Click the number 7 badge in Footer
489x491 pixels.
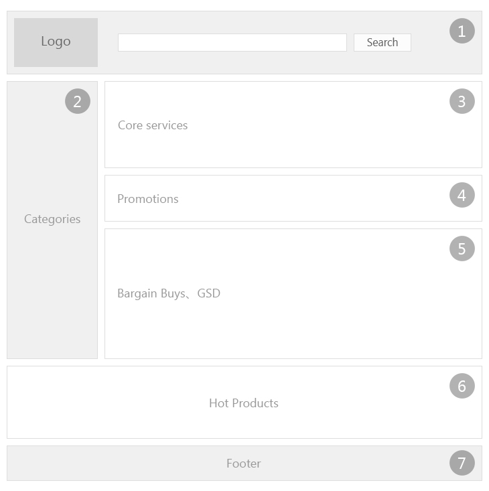click(462, 463)
